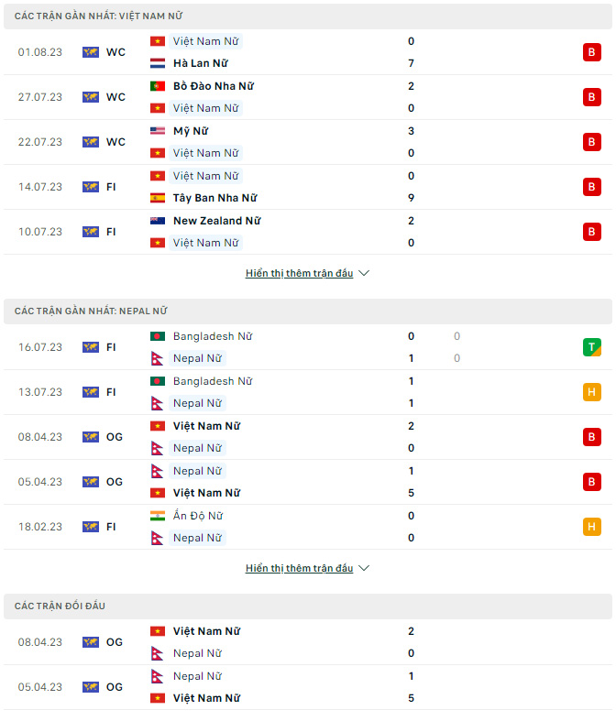The width and height of the screenshot is (616, 721).
Task: Click the India flag beside Ấn Độ Nữ
Action: point(157,516)
